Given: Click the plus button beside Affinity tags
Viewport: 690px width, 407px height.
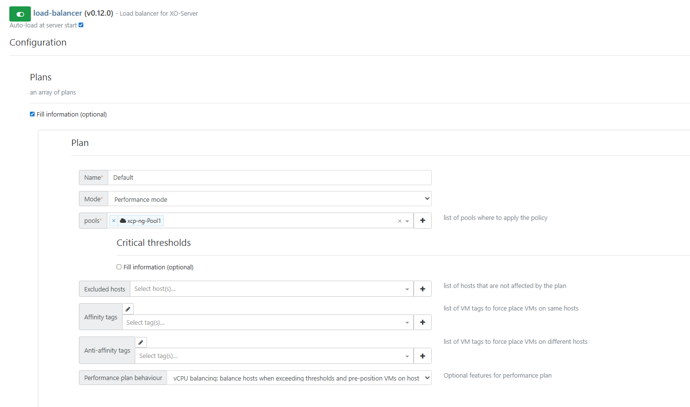Looking at the screenshot, I should [422, 322].
